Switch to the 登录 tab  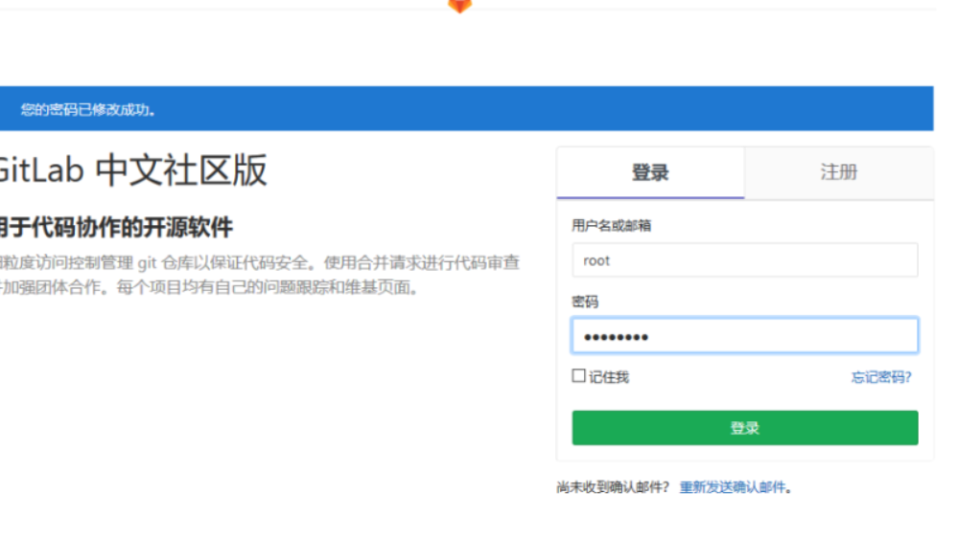click(650, 172)
